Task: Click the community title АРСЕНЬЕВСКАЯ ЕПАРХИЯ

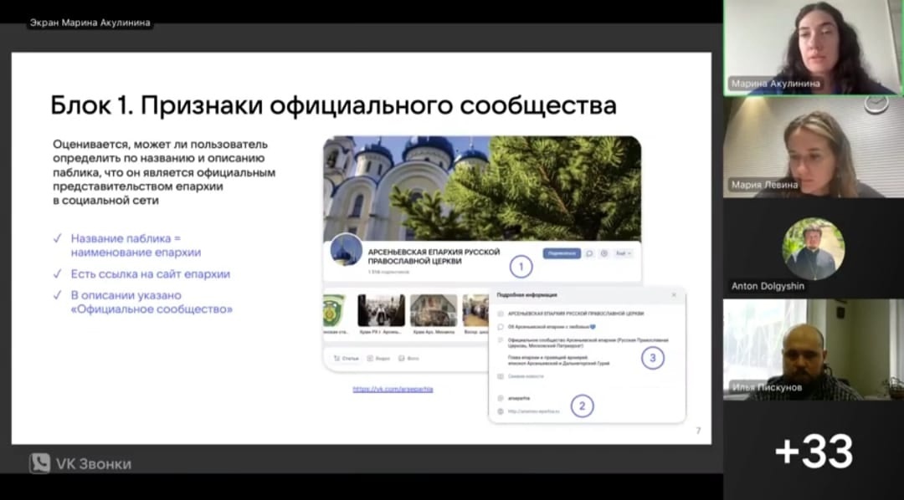Action: [434, 257]
